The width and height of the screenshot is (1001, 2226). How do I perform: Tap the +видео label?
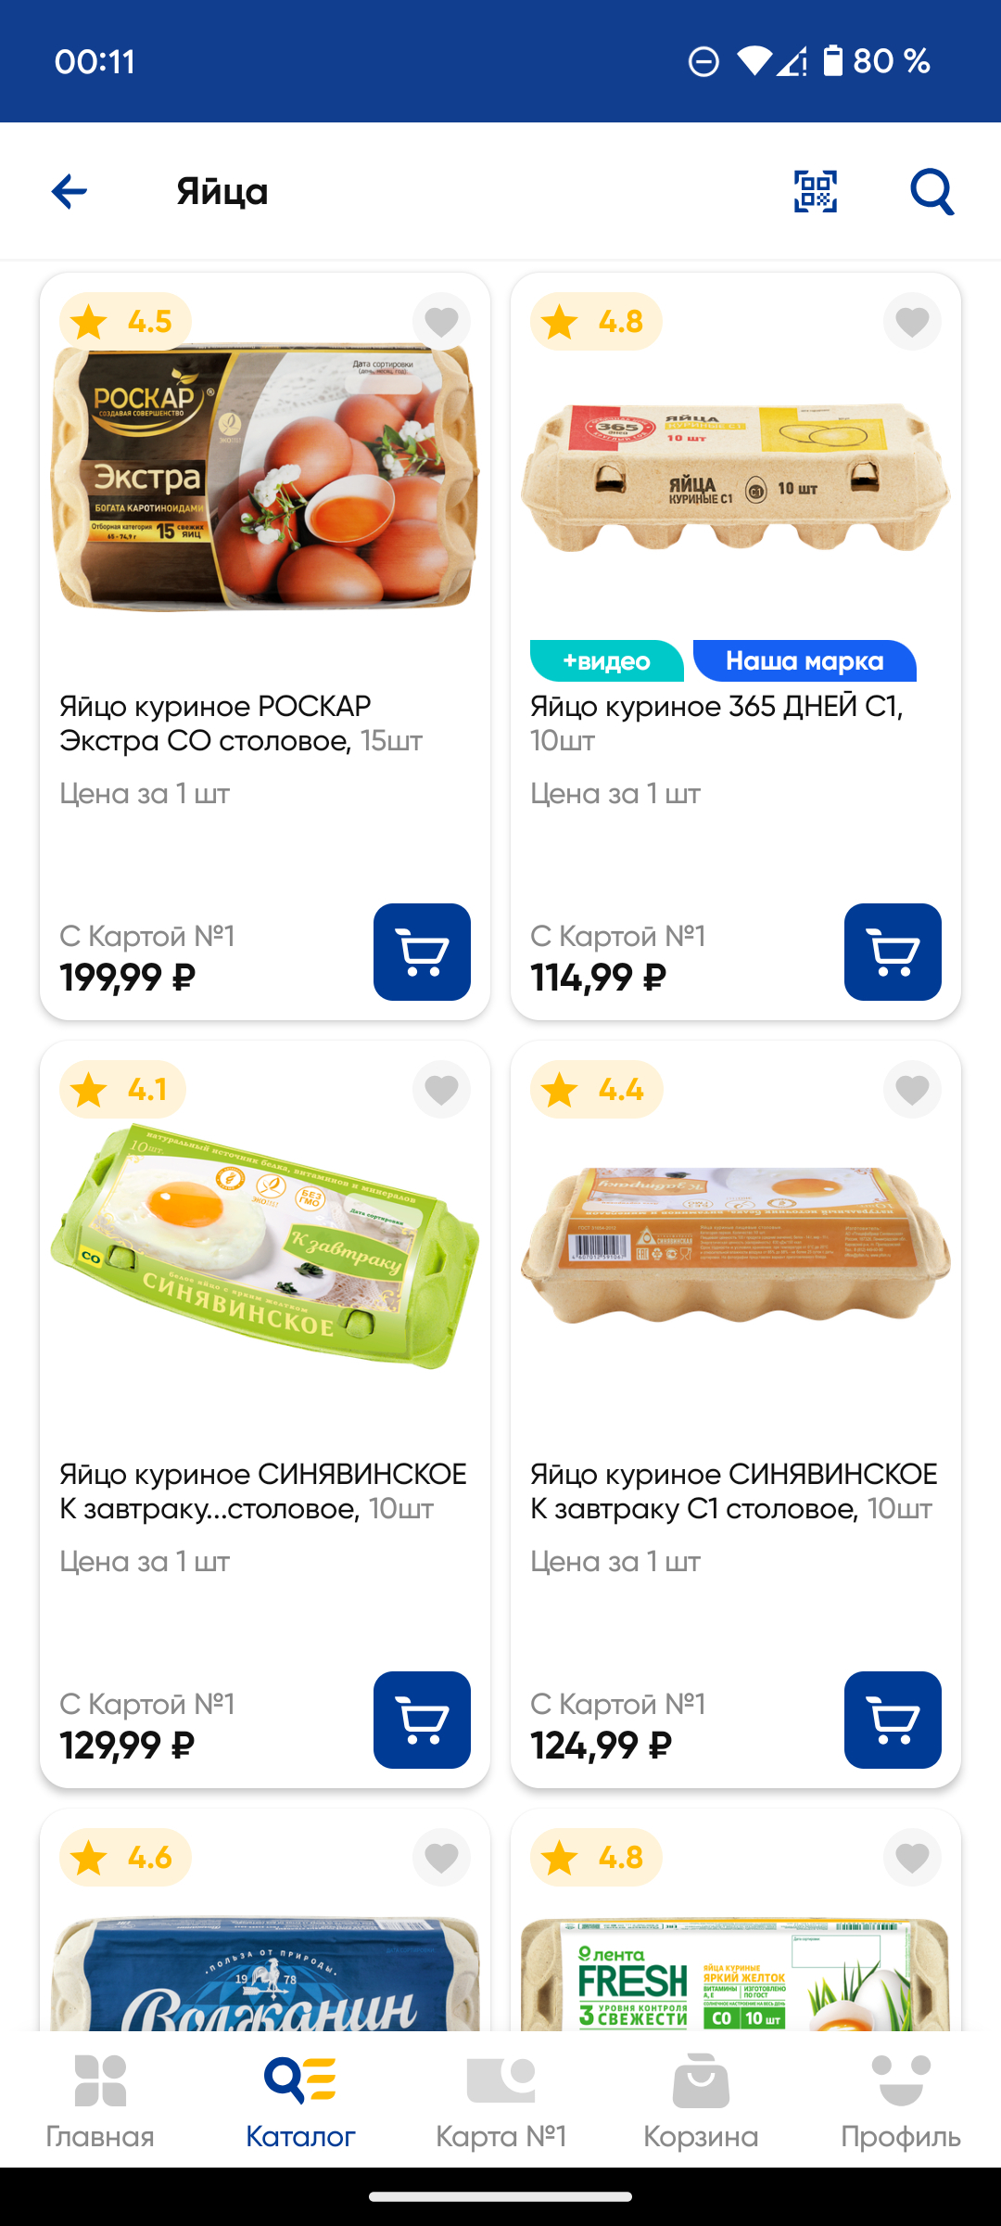[x=606, y=661]
